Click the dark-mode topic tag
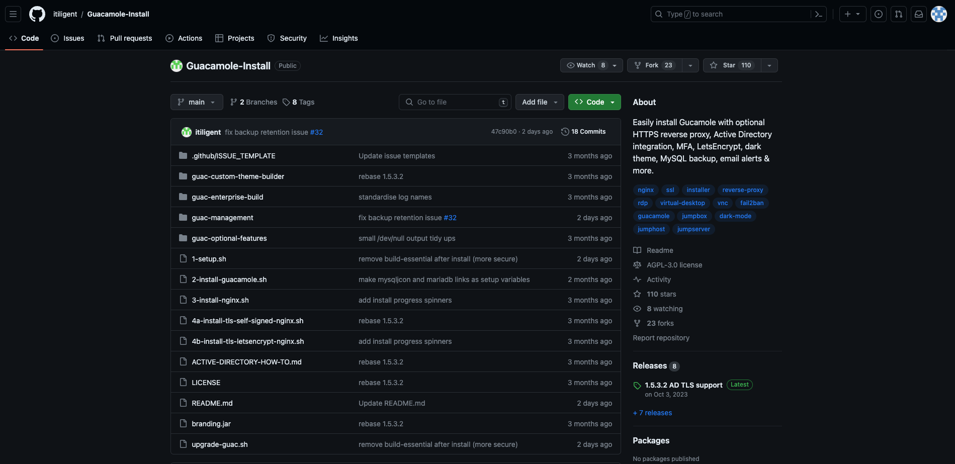The height and width of the screenshot is (464, 955). 735,216
